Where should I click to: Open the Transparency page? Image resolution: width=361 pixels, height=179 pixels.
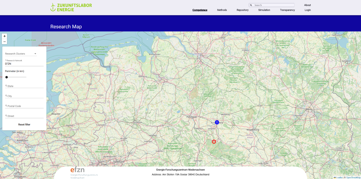tap(287, 10)
